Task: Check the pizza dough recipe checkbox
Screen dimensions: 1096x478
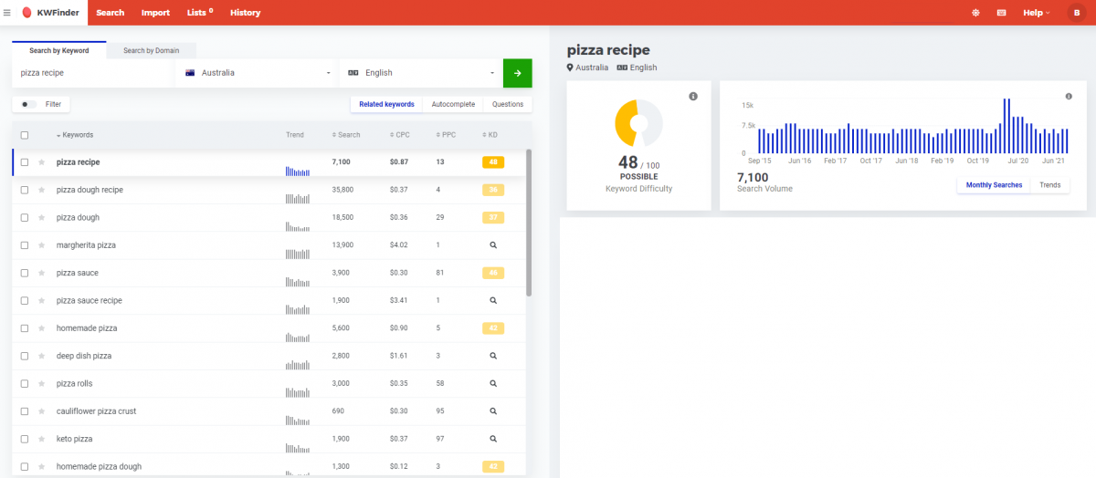Action: tap(25, 190)
